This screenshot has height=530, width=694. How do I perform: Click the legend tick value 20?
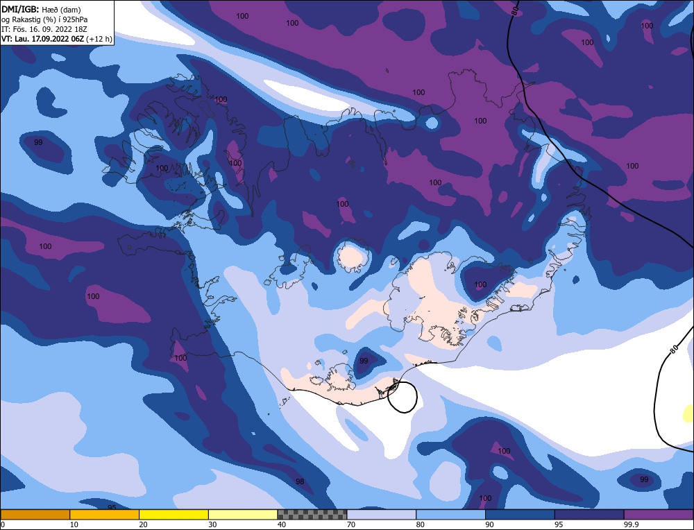click(143, 524)
